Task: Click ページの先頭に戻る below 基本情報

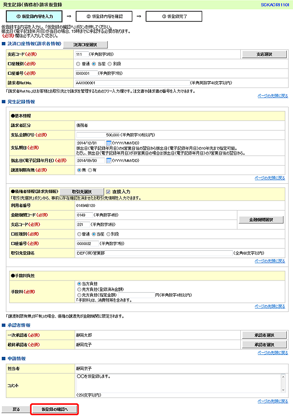Action: [270, 178]
